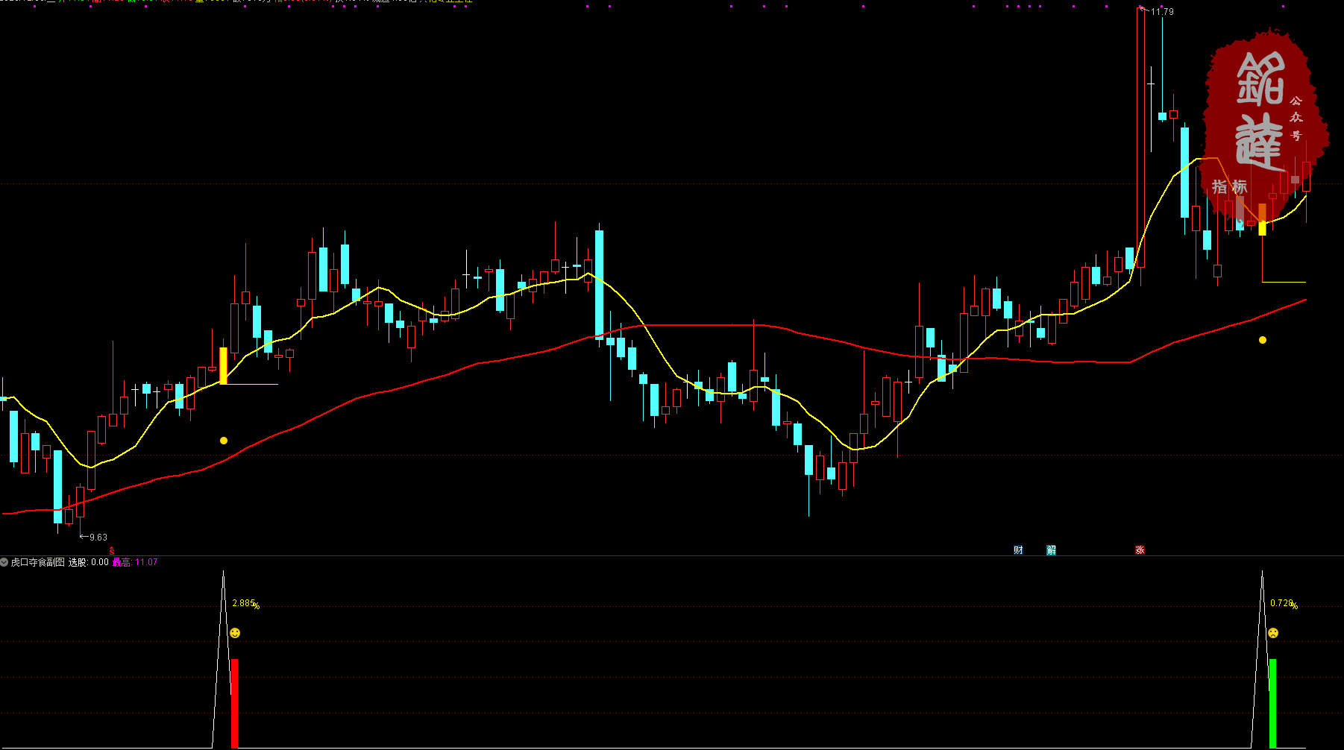
Task: Select the red signal bar in sub-chart
Action: [x=234, y=702]
